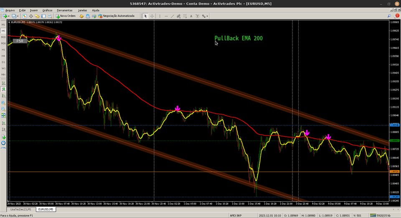
Task: Switch to M1 timeframe
Action: [x=3, y=25]
